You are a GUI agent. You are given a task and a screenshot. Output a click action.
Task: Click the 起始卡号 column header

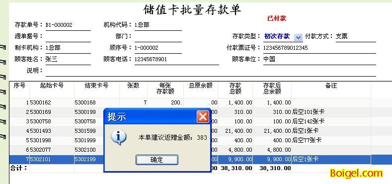(52, 86)
